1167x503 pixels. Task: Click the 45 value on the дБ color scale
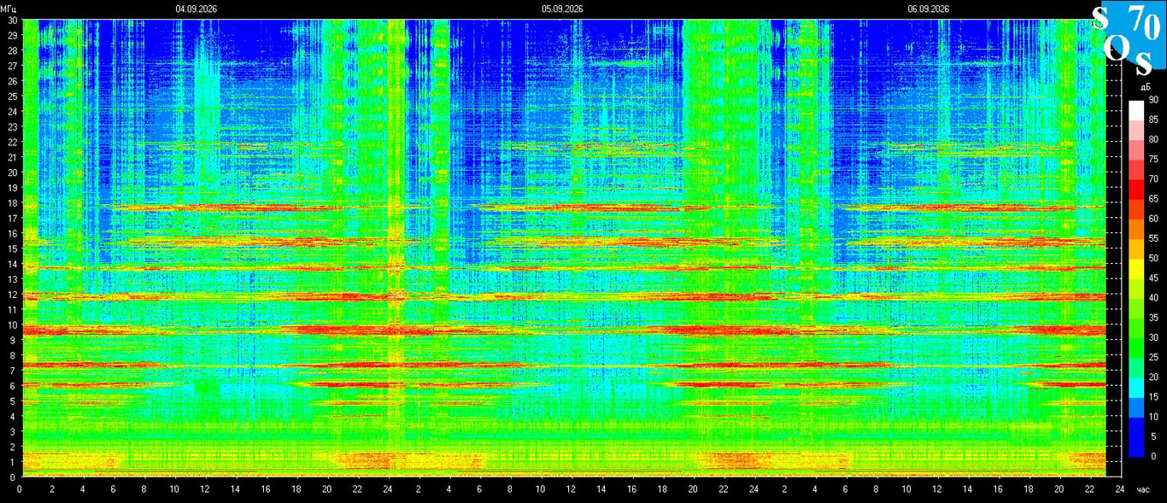(1153, 278)
